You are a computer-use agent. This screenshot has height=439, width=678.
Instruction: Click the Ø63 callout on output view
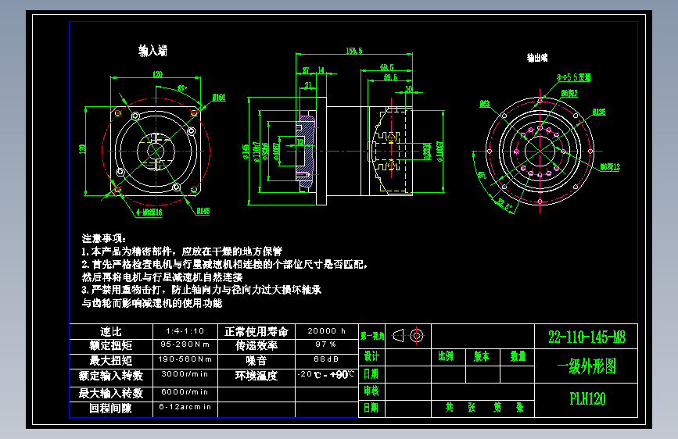(x=485, y=104)
